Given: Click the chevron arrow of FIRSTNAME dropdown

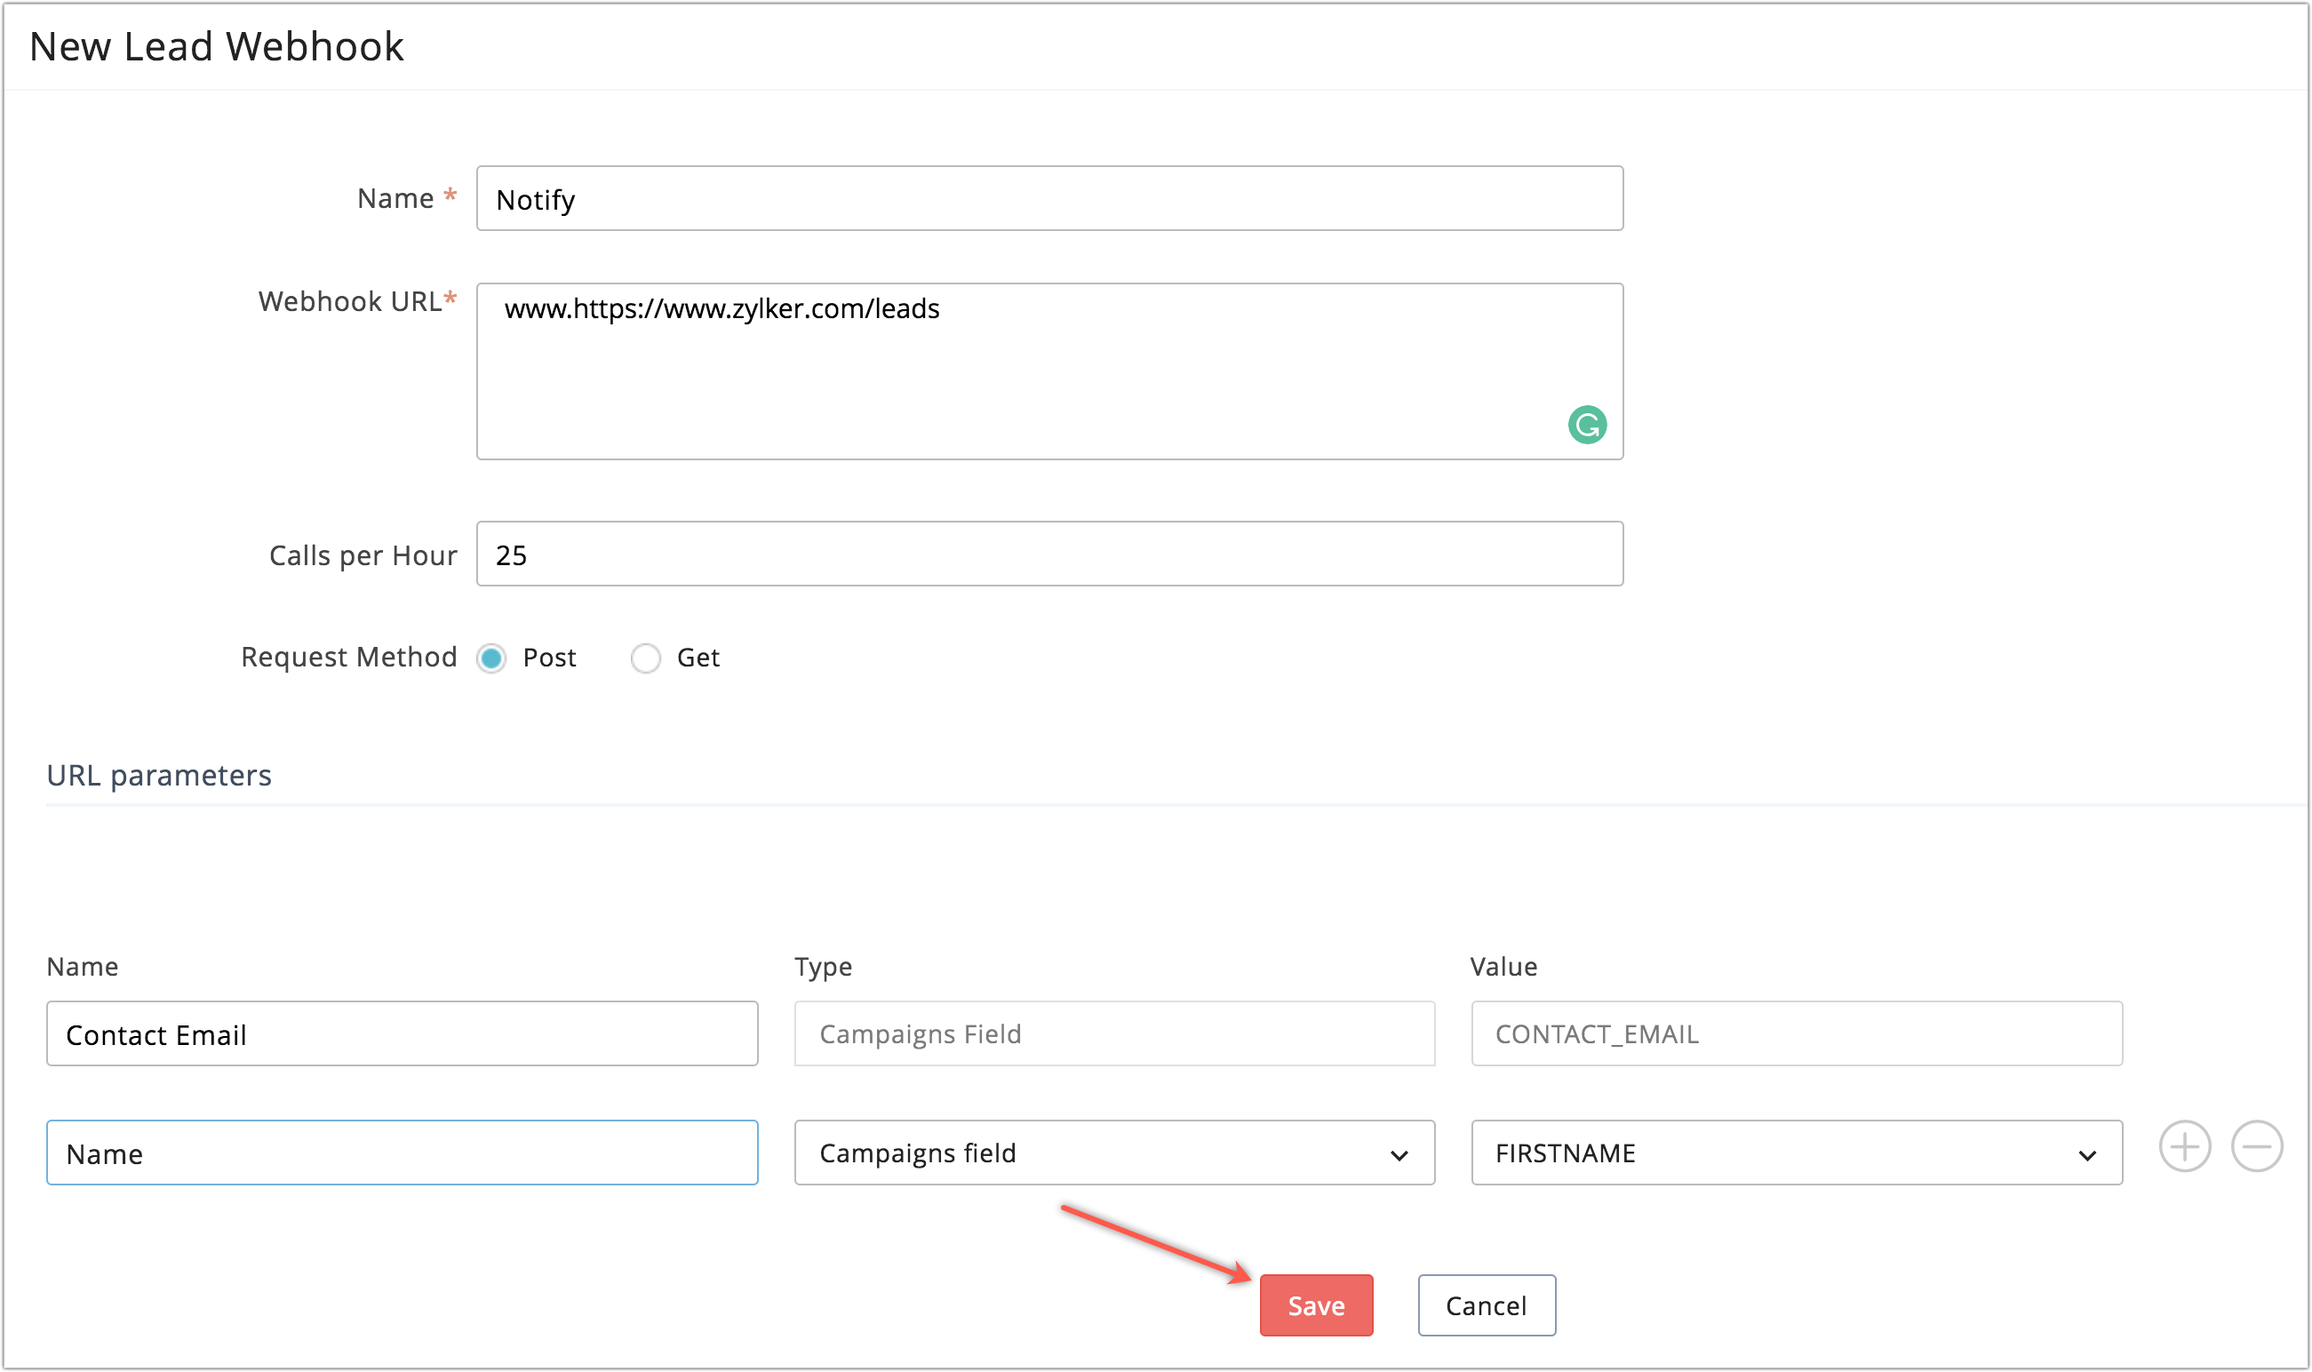Looking at the screenshot, I should [x=2087, y=1154].
